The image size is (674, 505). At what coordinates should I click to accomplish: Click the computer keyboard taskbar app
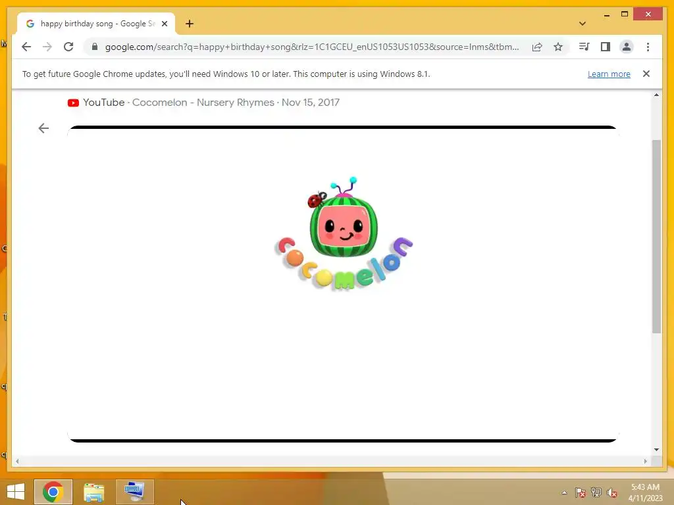(134, 492)
